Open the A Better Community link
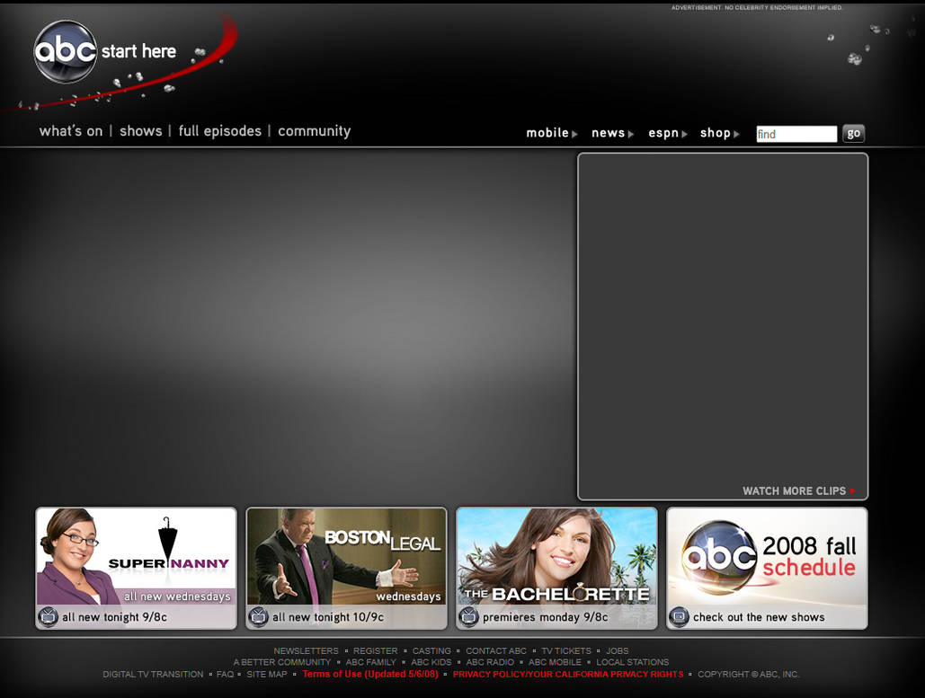 [x=282, y=662]
